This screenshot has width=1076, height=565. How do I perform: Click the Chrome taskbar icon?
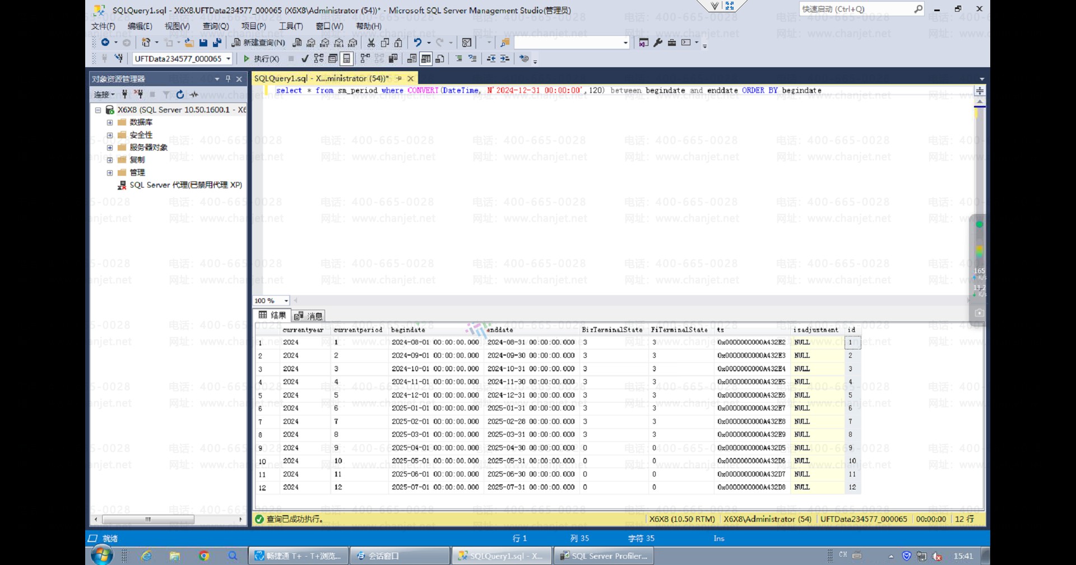(x=203, y=555)
